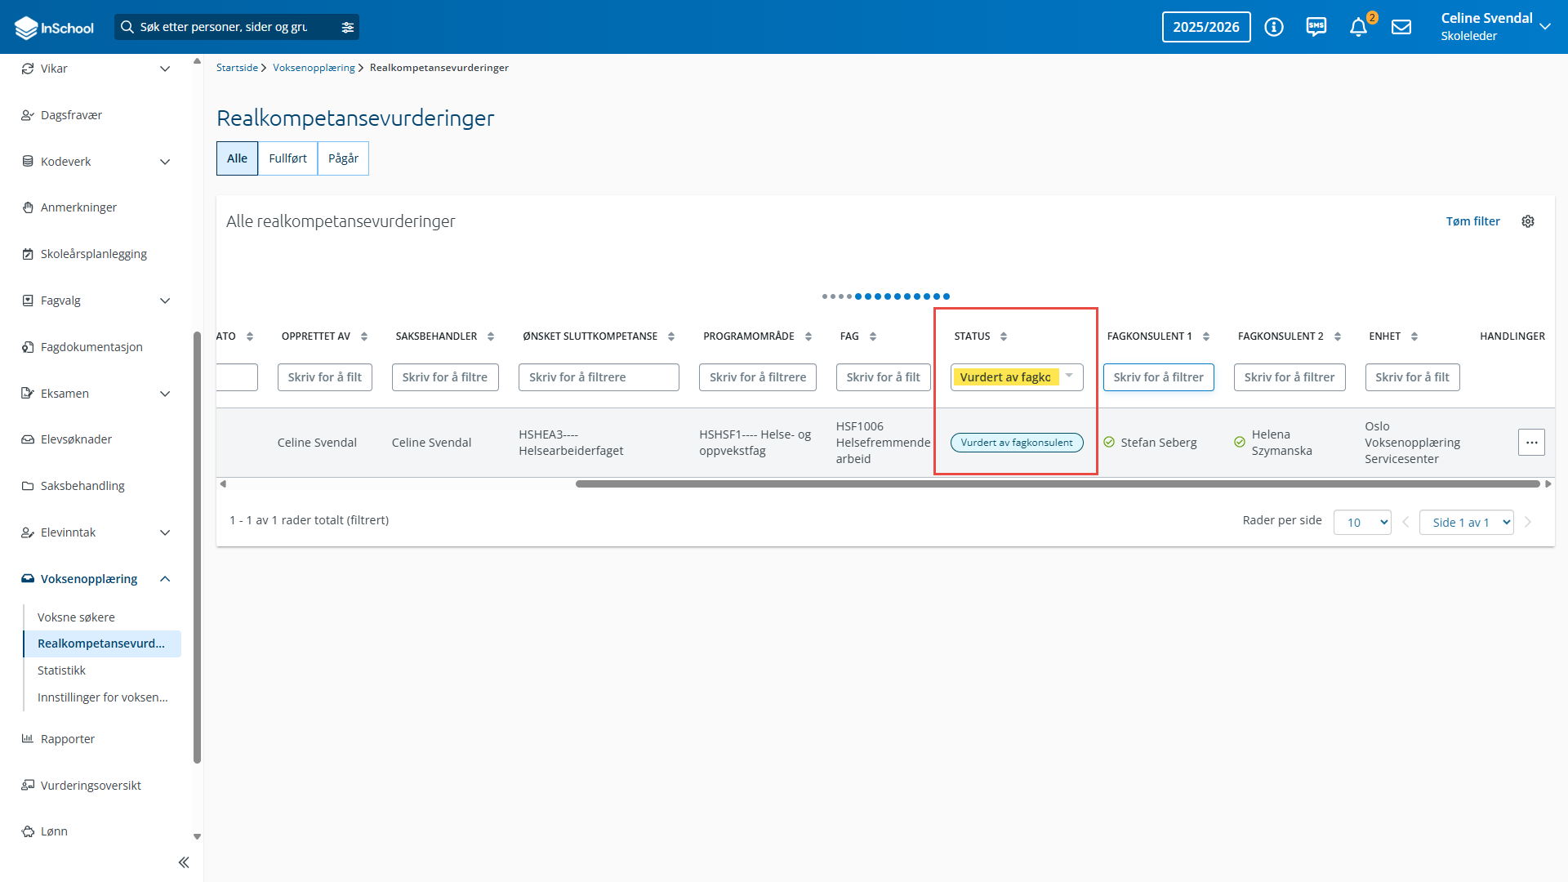This screenshot has width=1568, height=882.
Task: Click the InSchool logo
Action: [54, 27]
